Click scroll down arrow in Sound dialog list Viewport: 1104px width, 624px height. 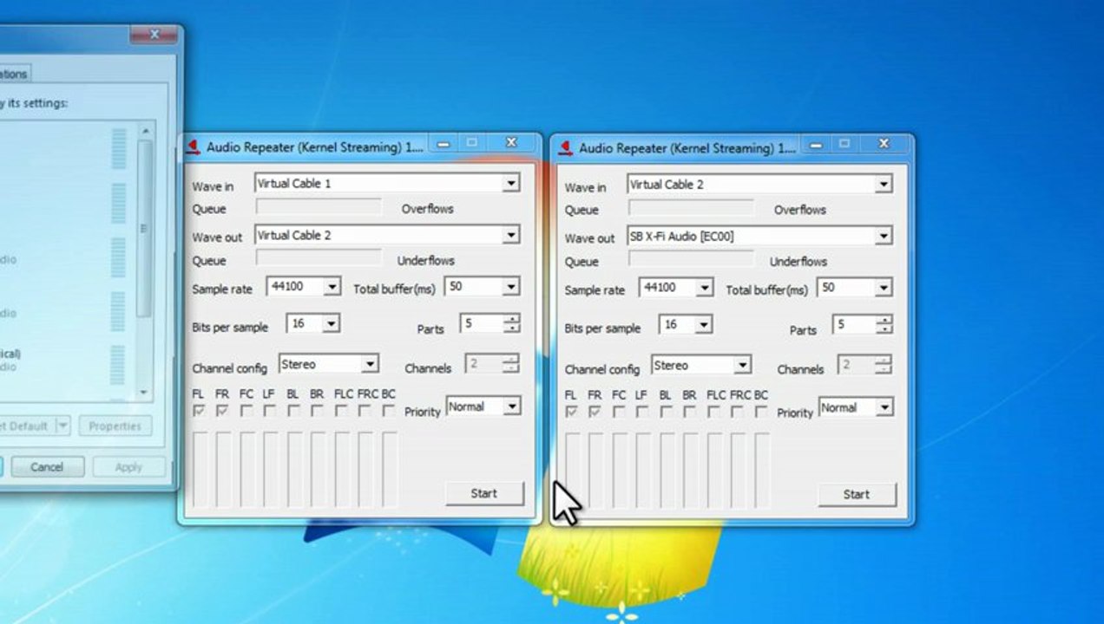[145, 393]
